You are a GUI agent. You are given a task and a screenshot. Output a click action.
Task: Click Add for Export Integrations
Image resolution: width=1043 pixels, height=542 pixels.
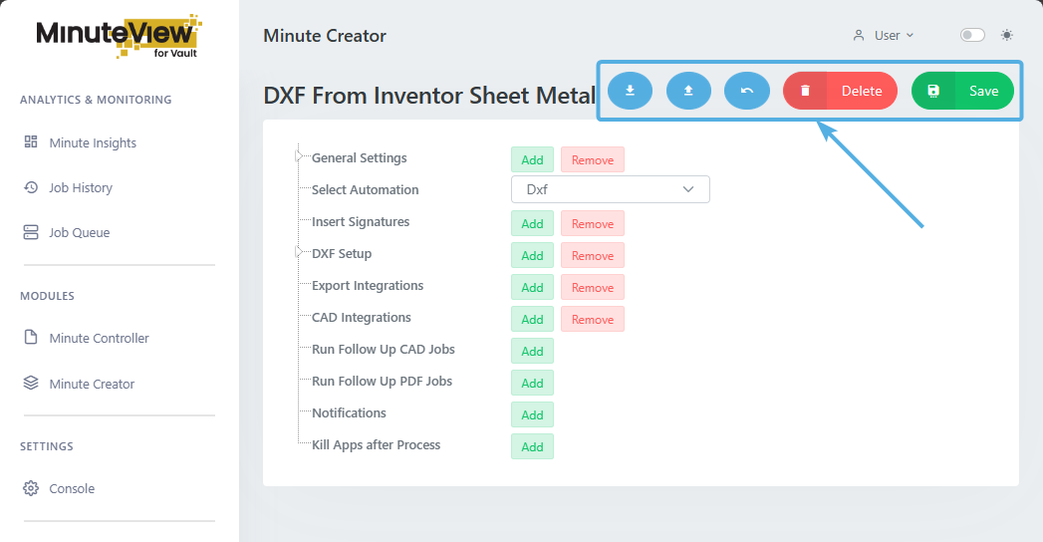click(x=532, y=287)
